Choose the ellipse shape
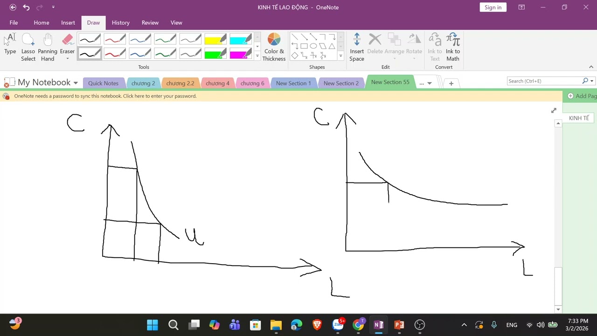 pos(313,46)
